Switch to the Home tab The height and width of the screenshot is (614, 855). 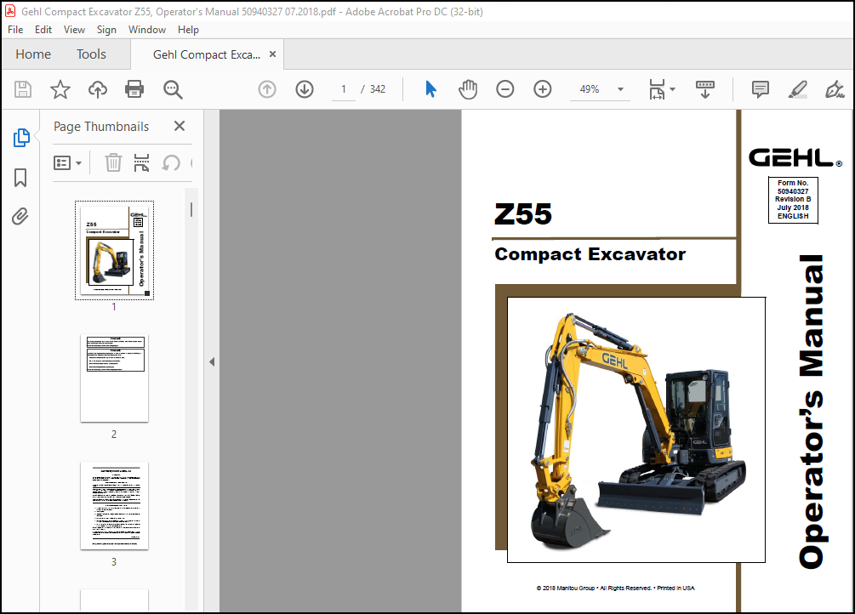point(33,54)
